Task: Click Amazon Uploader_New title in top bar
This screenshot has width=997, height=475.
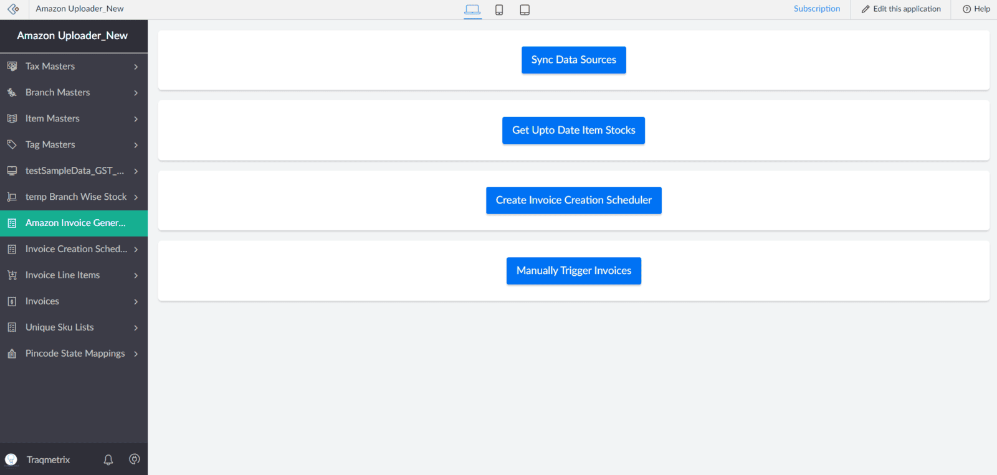Action: (80, 9)
